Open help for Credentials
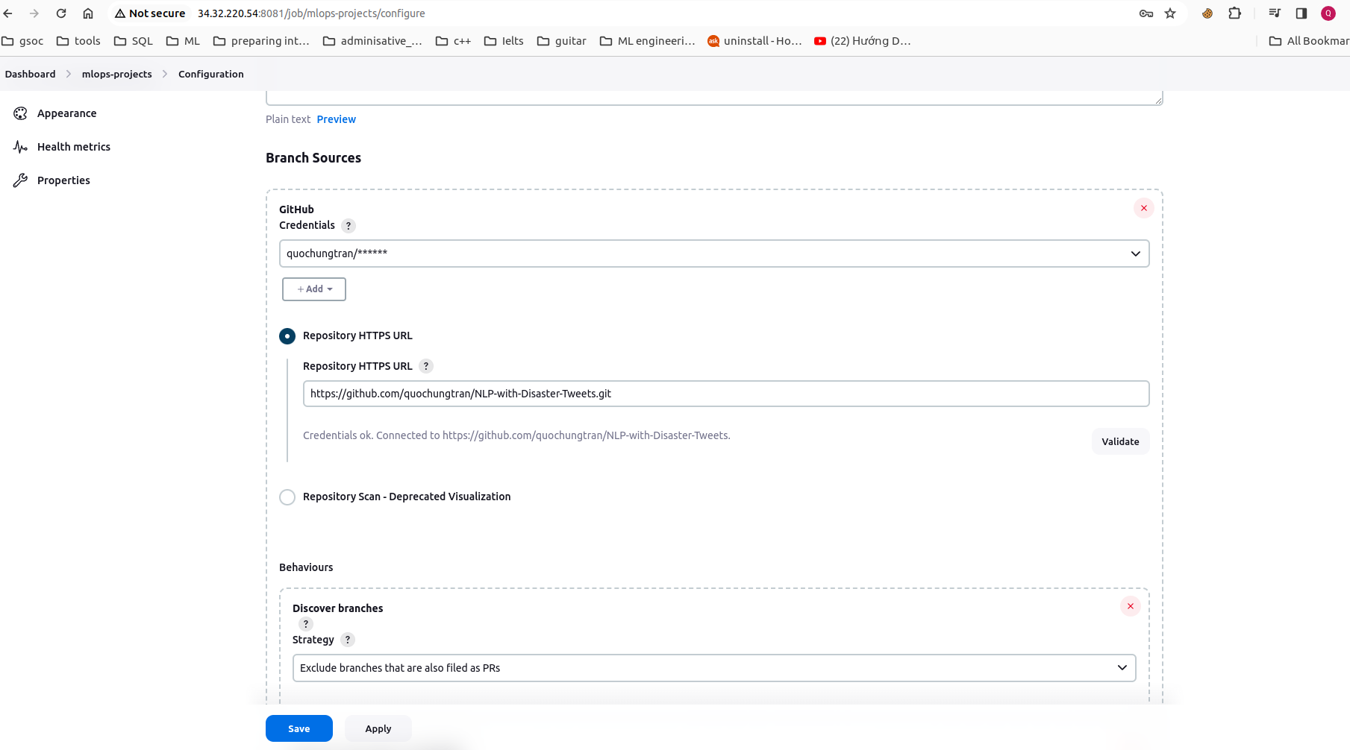Screen dimensions: 1350x750 point(349,226)
